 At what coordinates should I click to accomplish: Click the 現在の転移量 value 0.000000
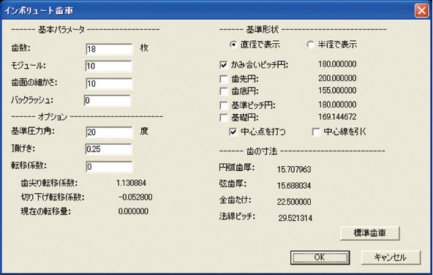coord(133,211)
